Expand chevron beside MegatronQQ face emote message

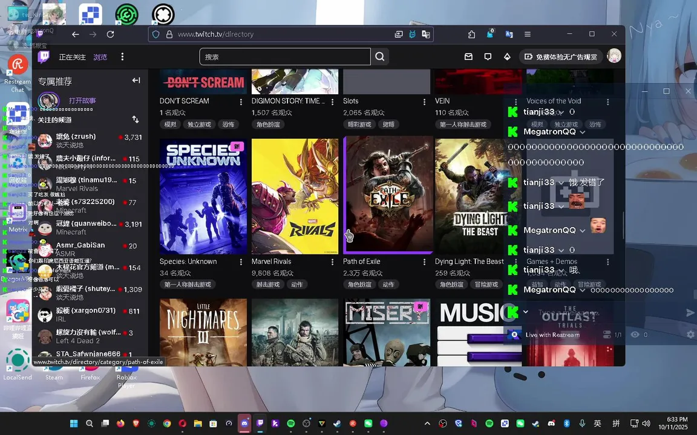[x=582, y=231]
